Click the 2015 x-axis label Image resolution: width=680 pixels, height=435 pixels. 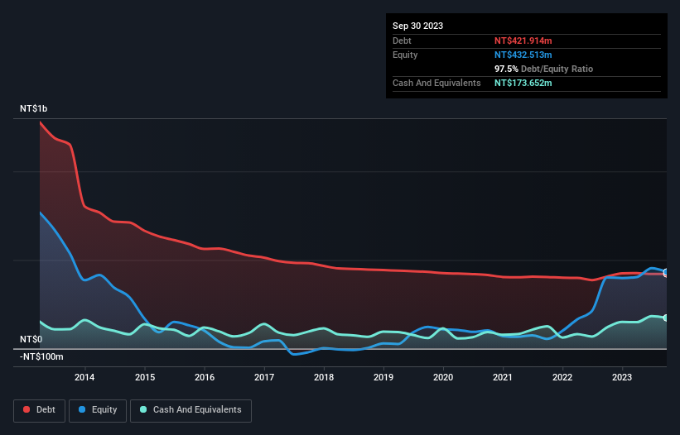[x=145, y=377]
